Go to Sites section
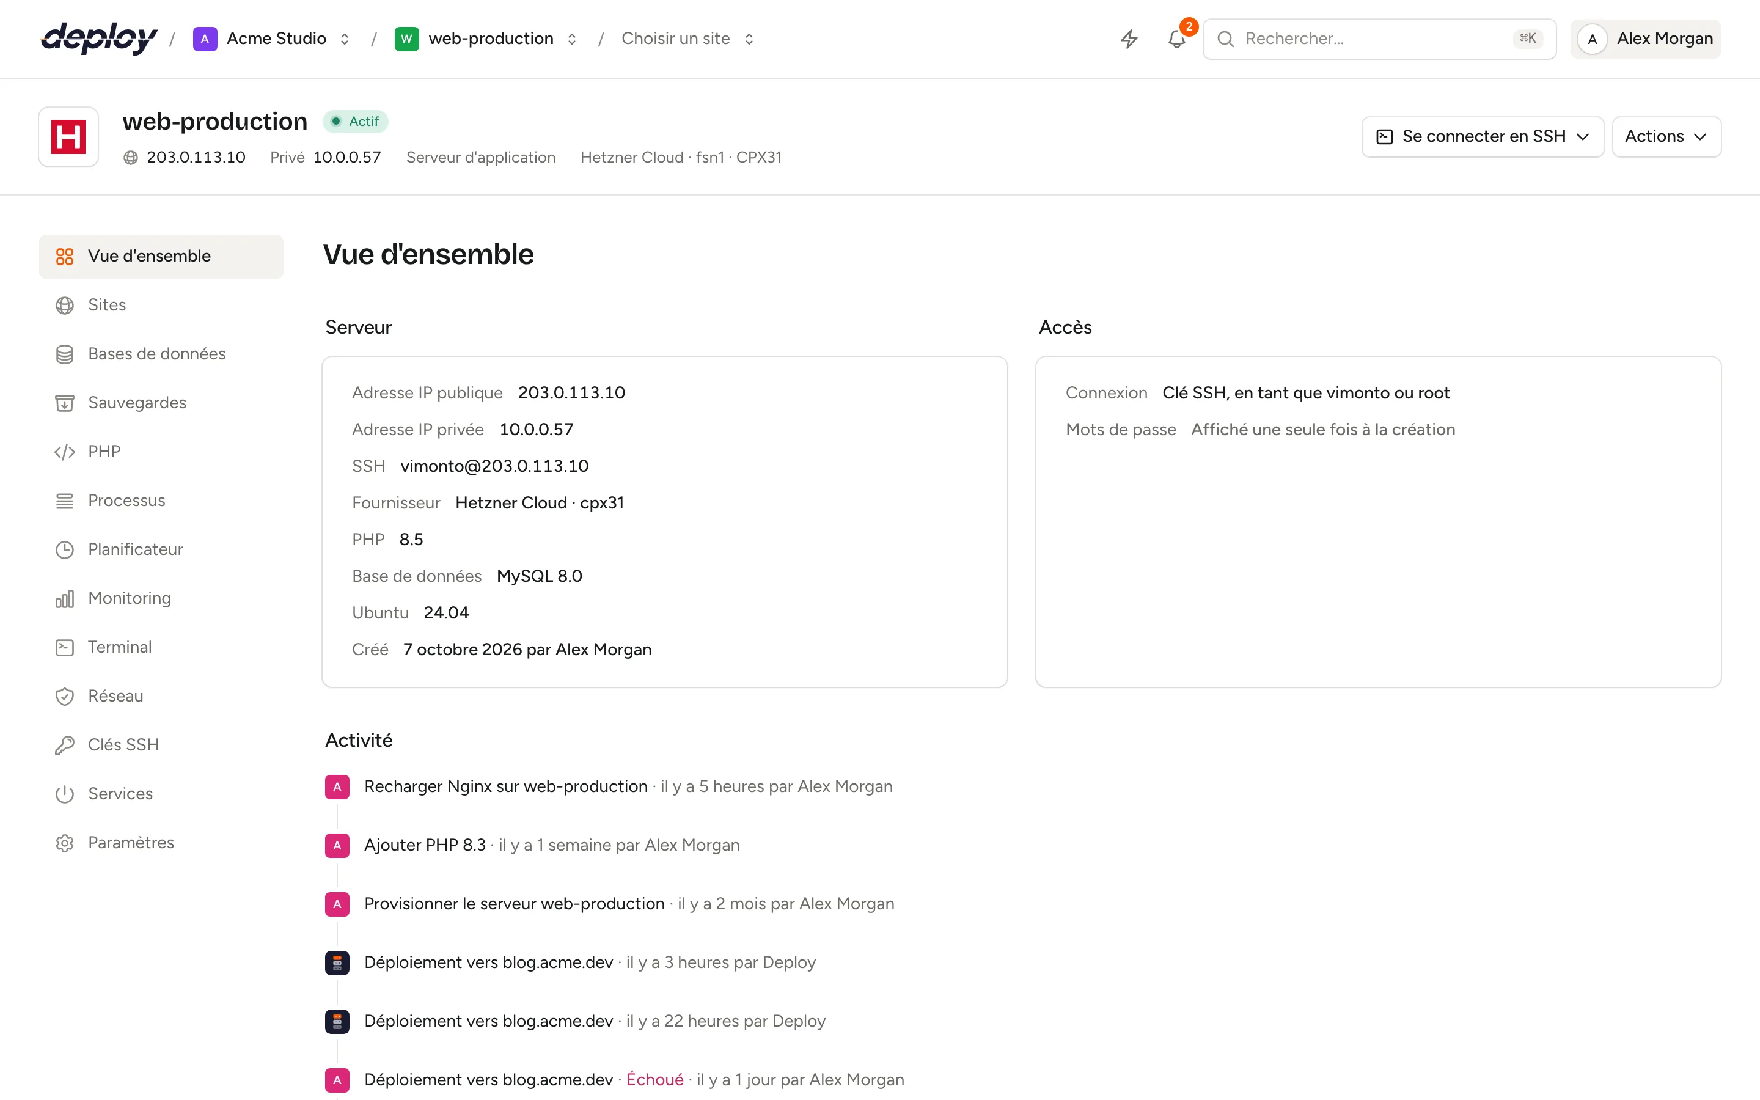Viewport: 1760px width, 1100px height. click(x=161, y=305)
